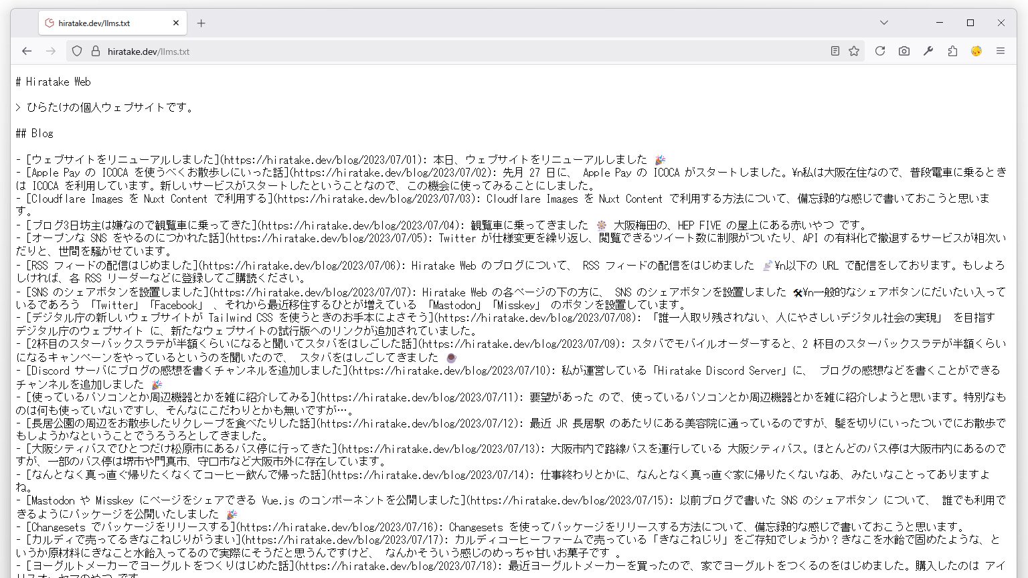This screenshot has width=1028, height=578.
Task: Toggle reader view icon in address bar
Action: [835, 51]
